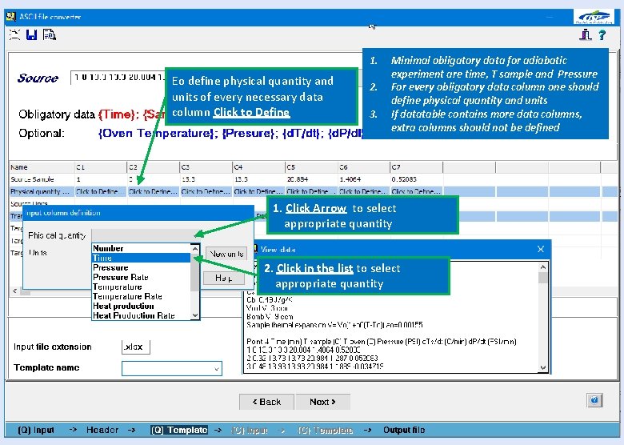Select Pressure Rate in the quantity list
The height and width of the screenshot is (445, 624).
(142, 277)
